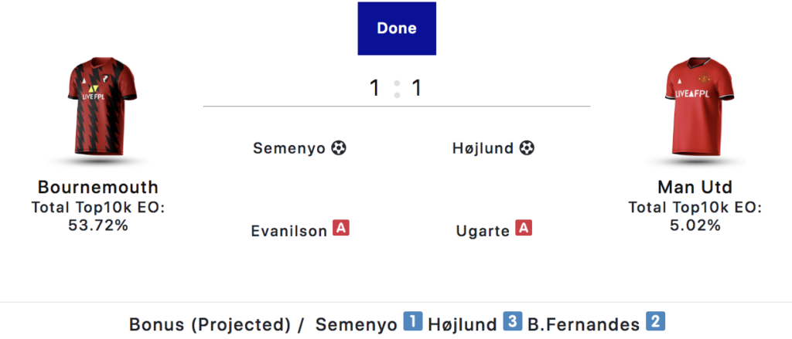792x339 pixels.
Task: Click the Bonus (Projected) label
Action: pos(209,324)
